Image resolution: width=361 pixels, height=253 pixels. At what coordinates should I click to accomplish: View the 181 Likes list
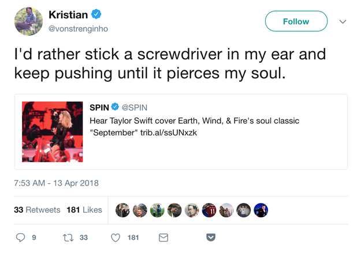pyautogui.click(x=84, y=210)
